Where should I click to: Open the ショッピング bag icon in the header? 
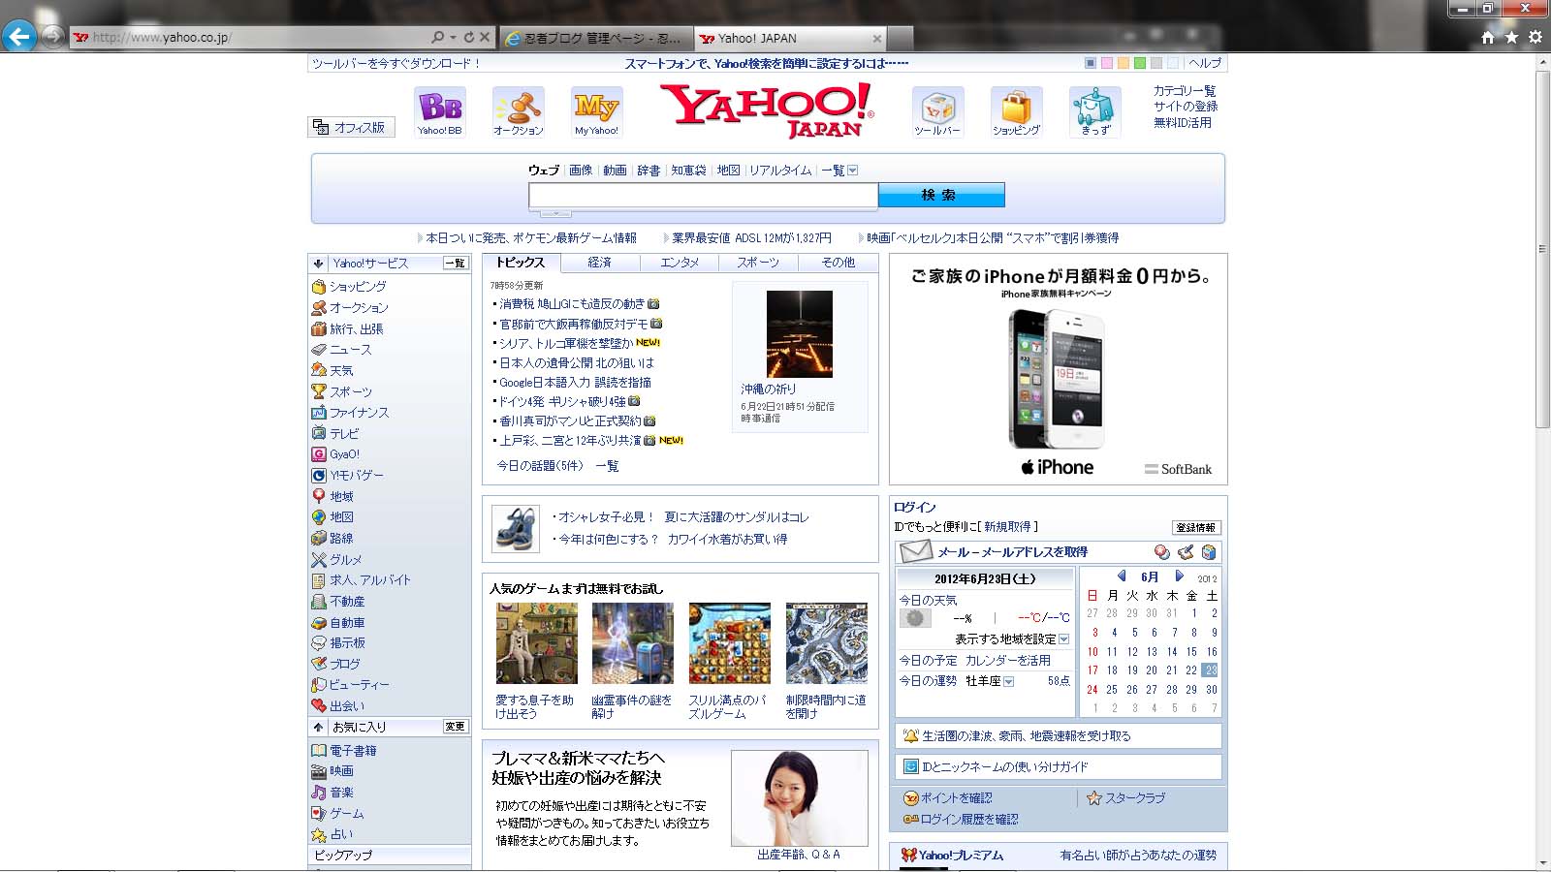click(x=1016, y=111)
